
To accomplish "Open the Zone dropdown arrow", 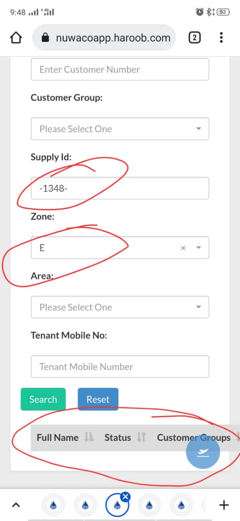I will tap(199, 248).
